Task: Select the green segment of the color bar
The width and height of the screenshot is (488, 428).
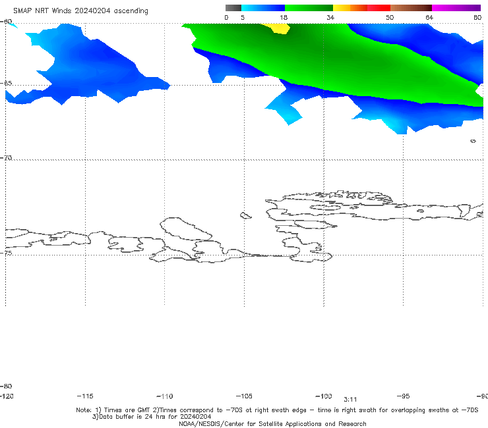Action: coord(309,8)
